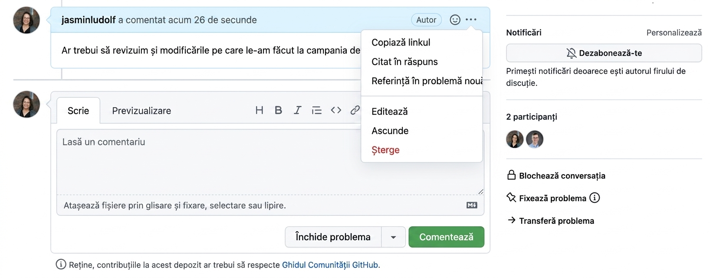
Task: Click into the Lasă un comentariu field
Action: pyautogui.click(x=270, y=162)
